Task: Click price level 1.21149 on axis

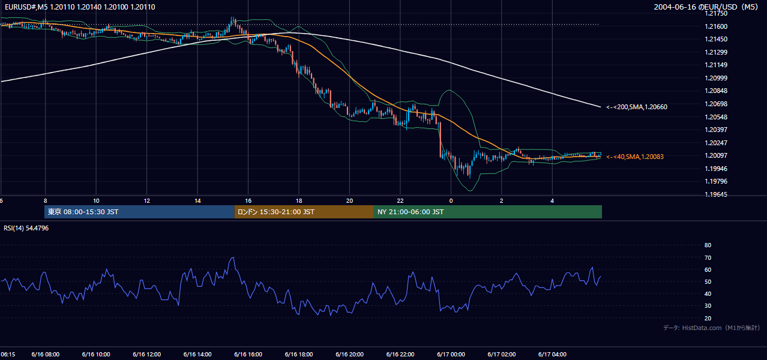Action: click(x=716, y=65)
